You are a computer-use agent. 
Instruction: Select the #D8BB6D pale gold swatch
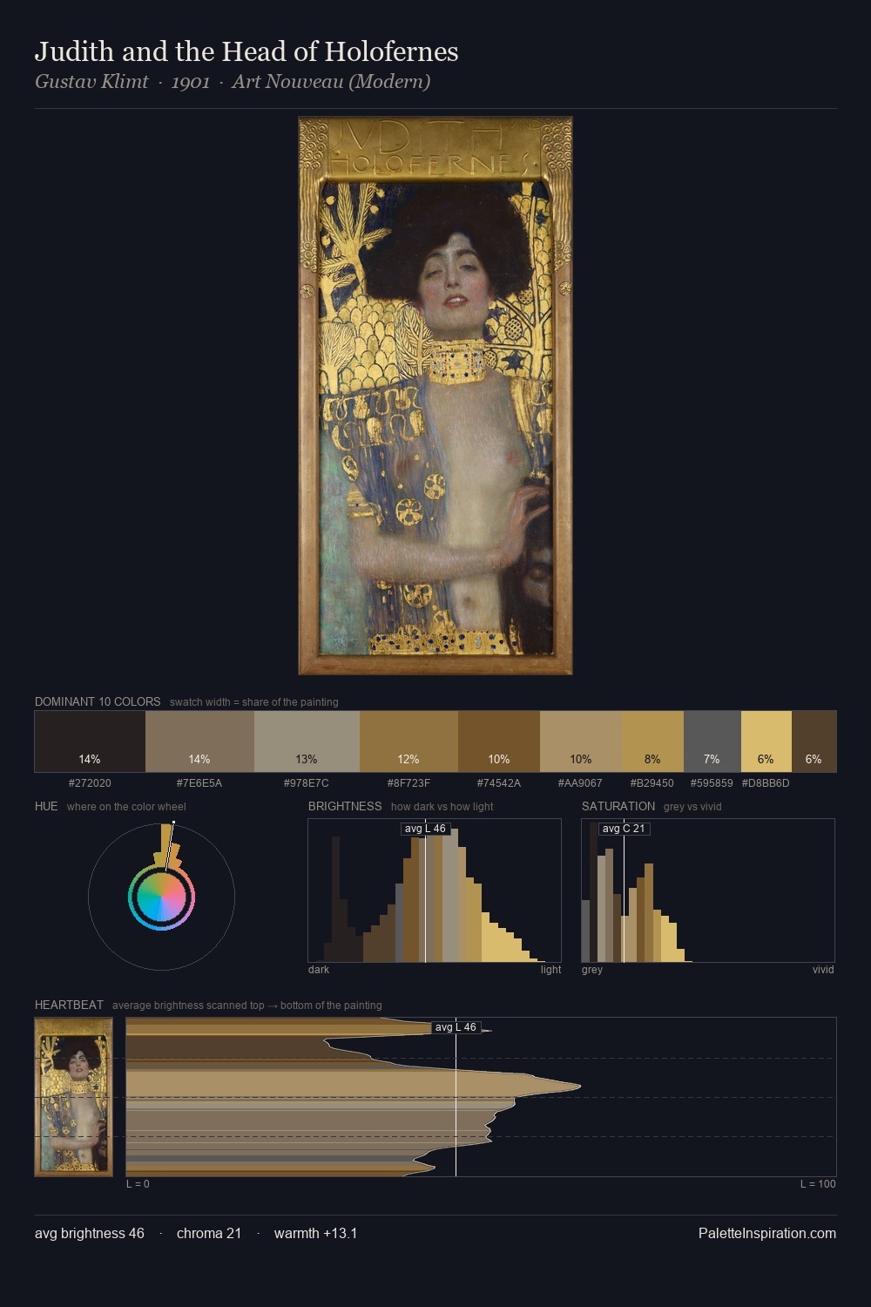[x=766, y=742]
